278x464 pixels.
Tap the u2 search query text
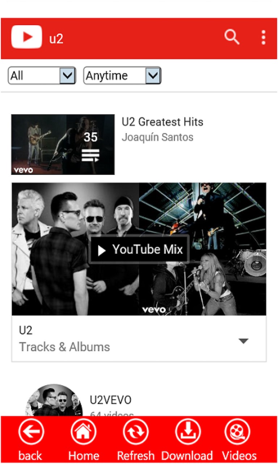(x=56, y=38)
